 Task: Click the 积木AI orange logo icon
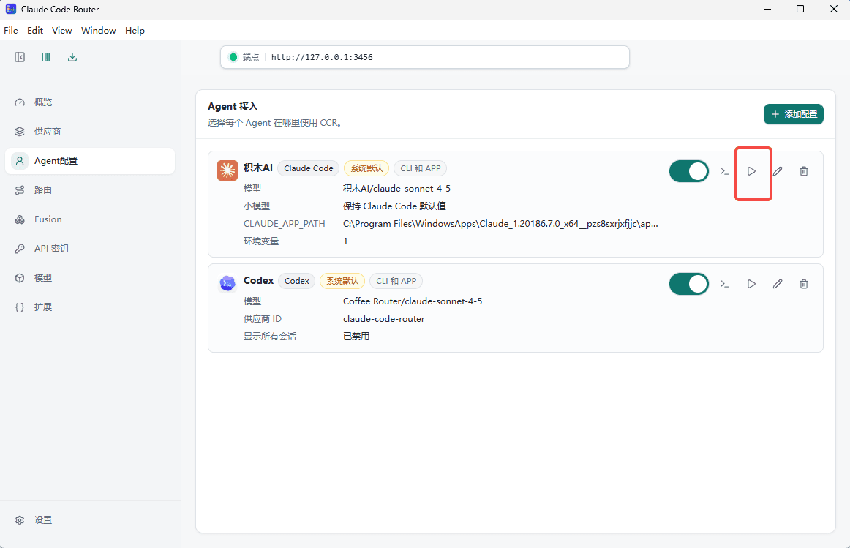(227, 170)
